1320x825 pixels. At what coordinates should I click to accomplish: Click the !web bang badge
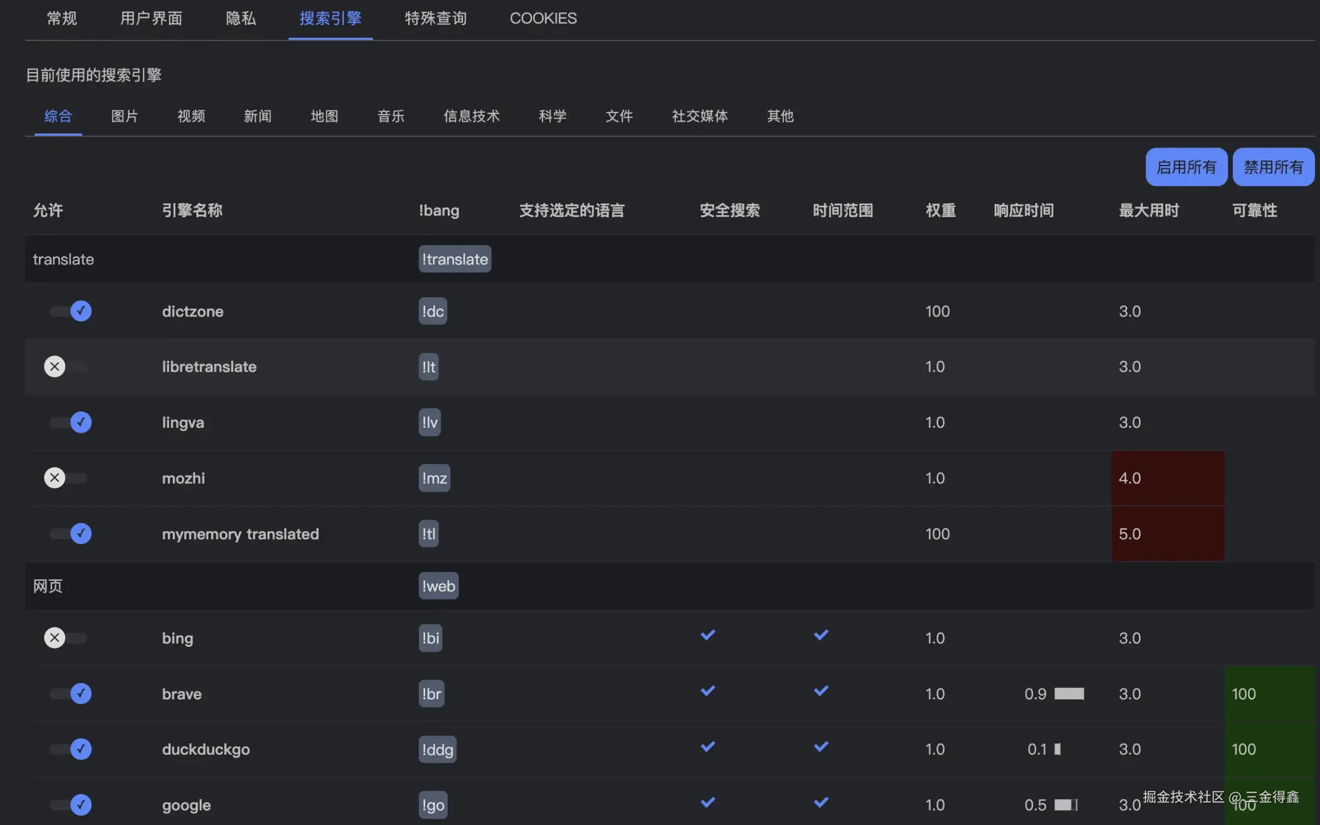(x=438, y=586)
